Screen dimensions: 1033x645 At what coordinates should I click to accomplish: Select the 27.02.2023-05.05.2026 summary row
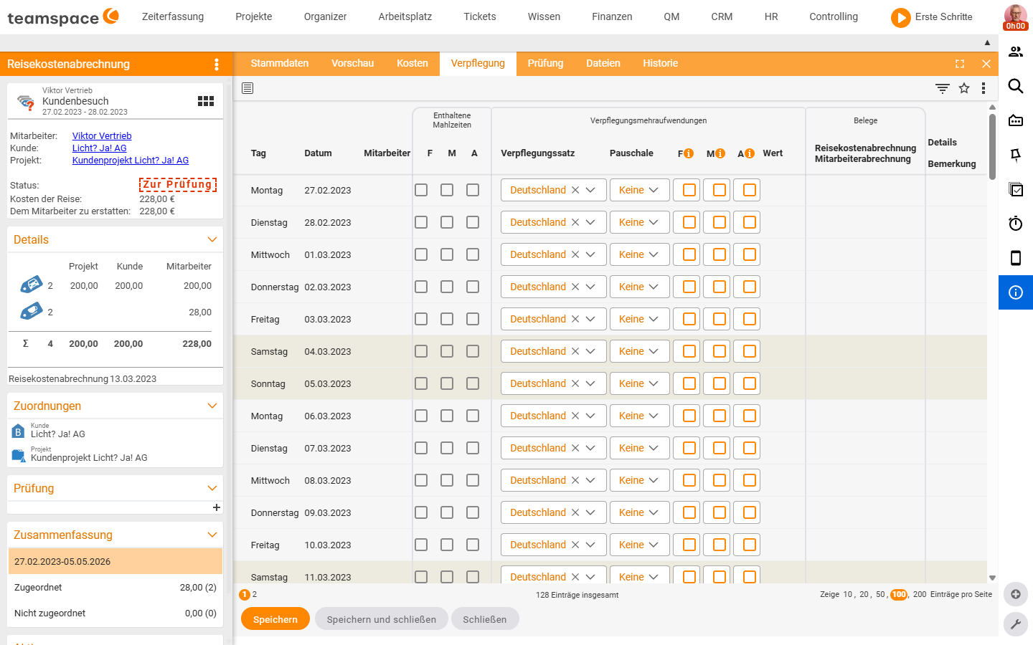(x=115, y=562)
